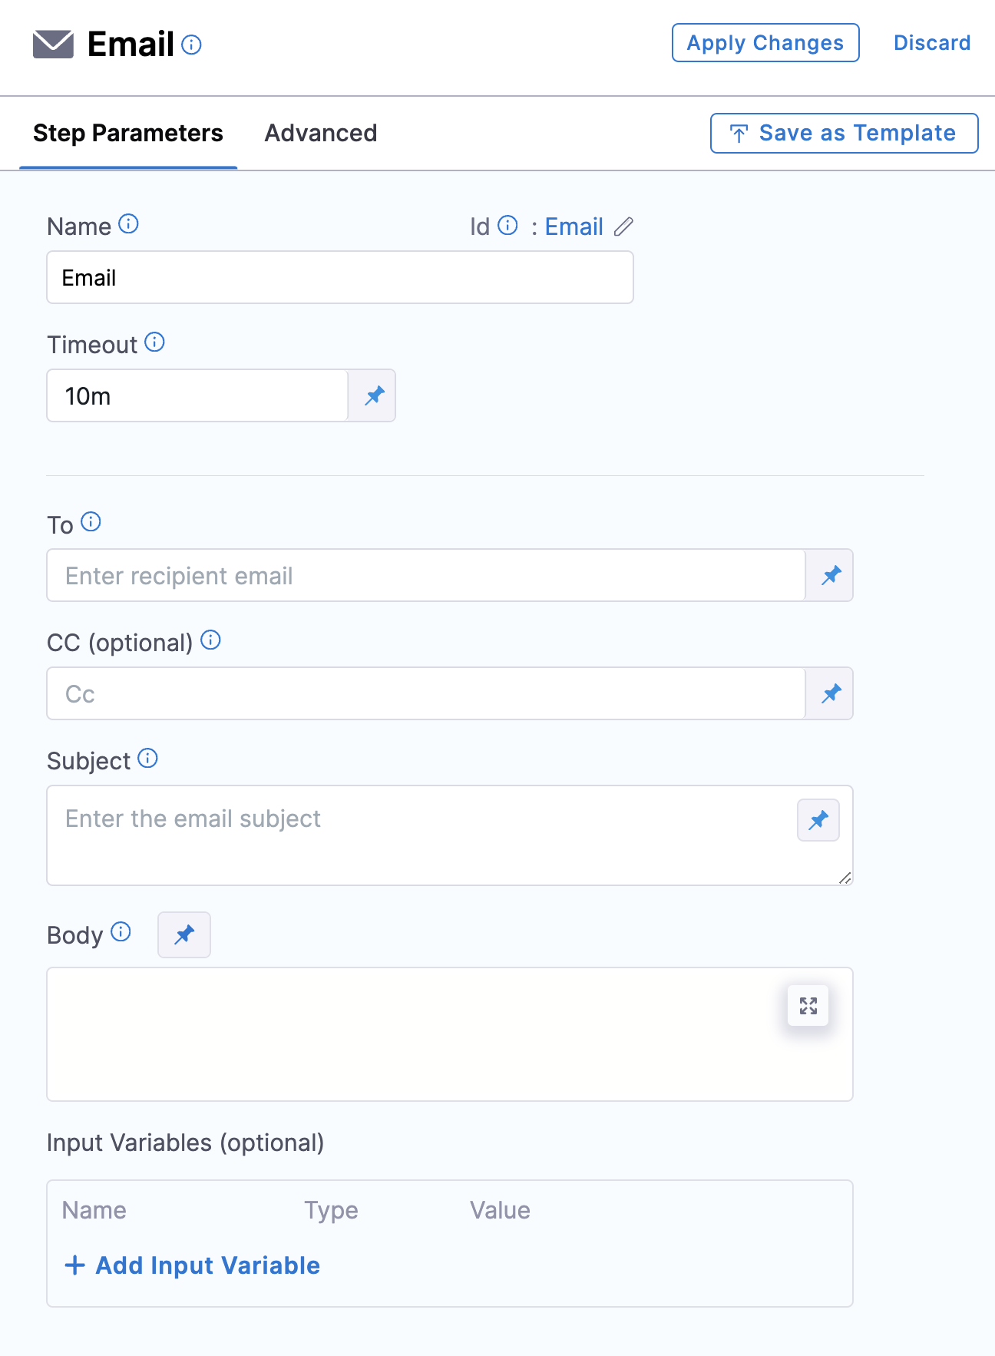Add a new input variable
Viewport: 995px width, 1356px height.
point(193,1265)
